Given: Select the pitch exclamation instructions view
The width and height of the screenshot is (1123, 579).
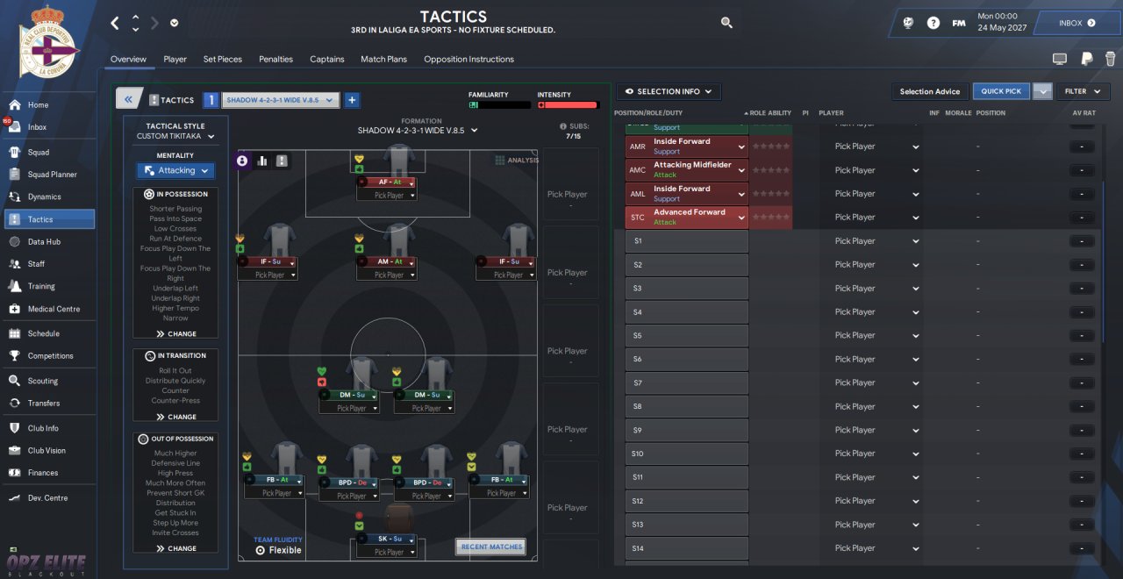Looking at the screenshot, I should (x=282, y=161).
